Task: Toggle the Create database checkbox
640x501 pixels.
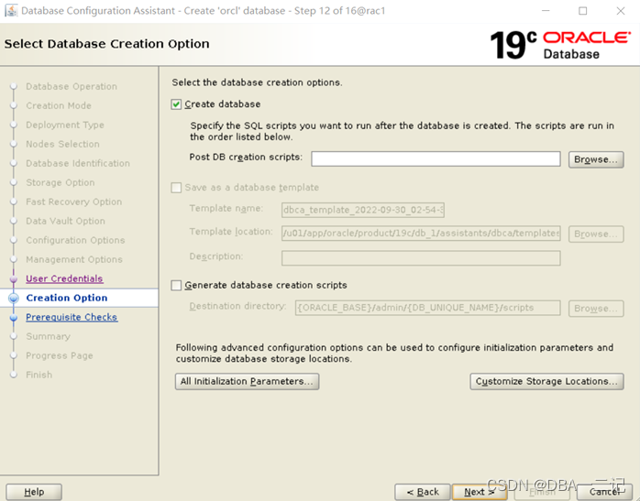Action: click(176, 104)
